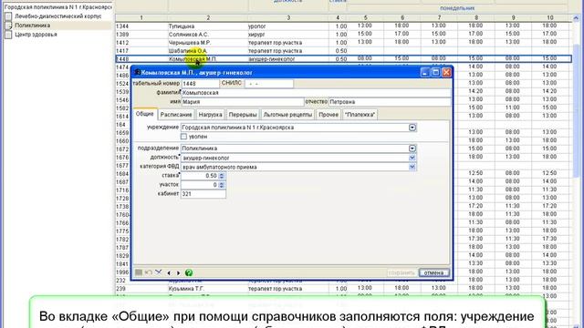This screenshot has width=584, height=328.
Task: Maximize the employee dialog window
Action: 436,73
